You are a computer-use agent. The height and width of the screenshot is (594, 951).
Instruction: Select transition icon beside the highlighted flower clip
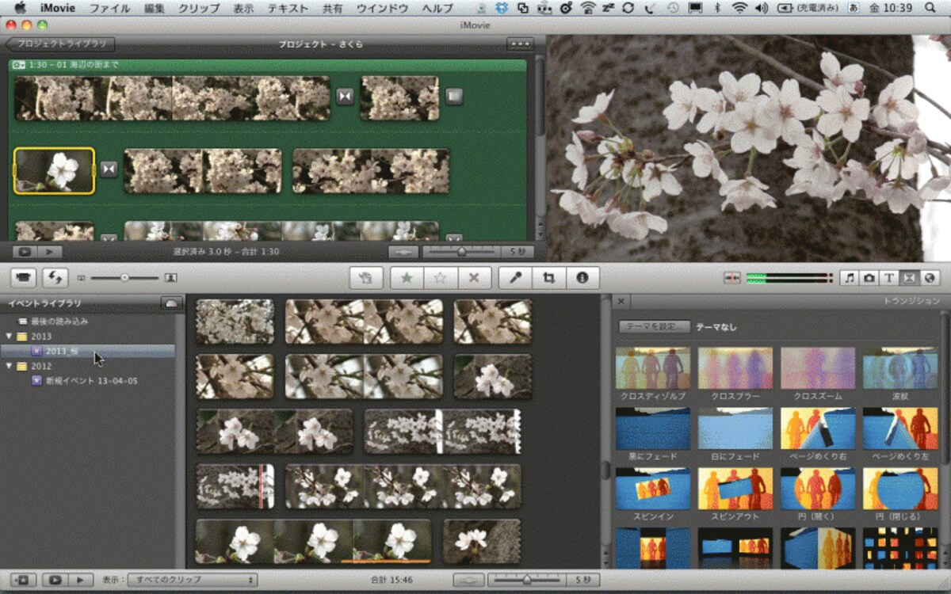pos(109,169)
